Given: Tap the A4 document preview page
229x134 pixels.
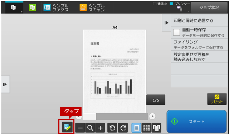Looking at the screenshot, I should [x=114, y=71].
